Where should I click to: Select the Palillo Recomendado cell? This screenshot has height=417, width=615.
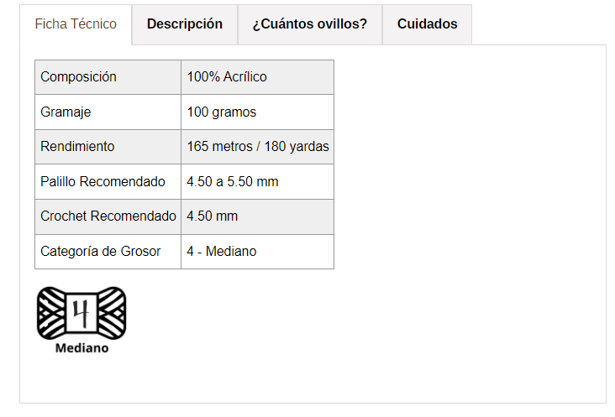[108, 182]
